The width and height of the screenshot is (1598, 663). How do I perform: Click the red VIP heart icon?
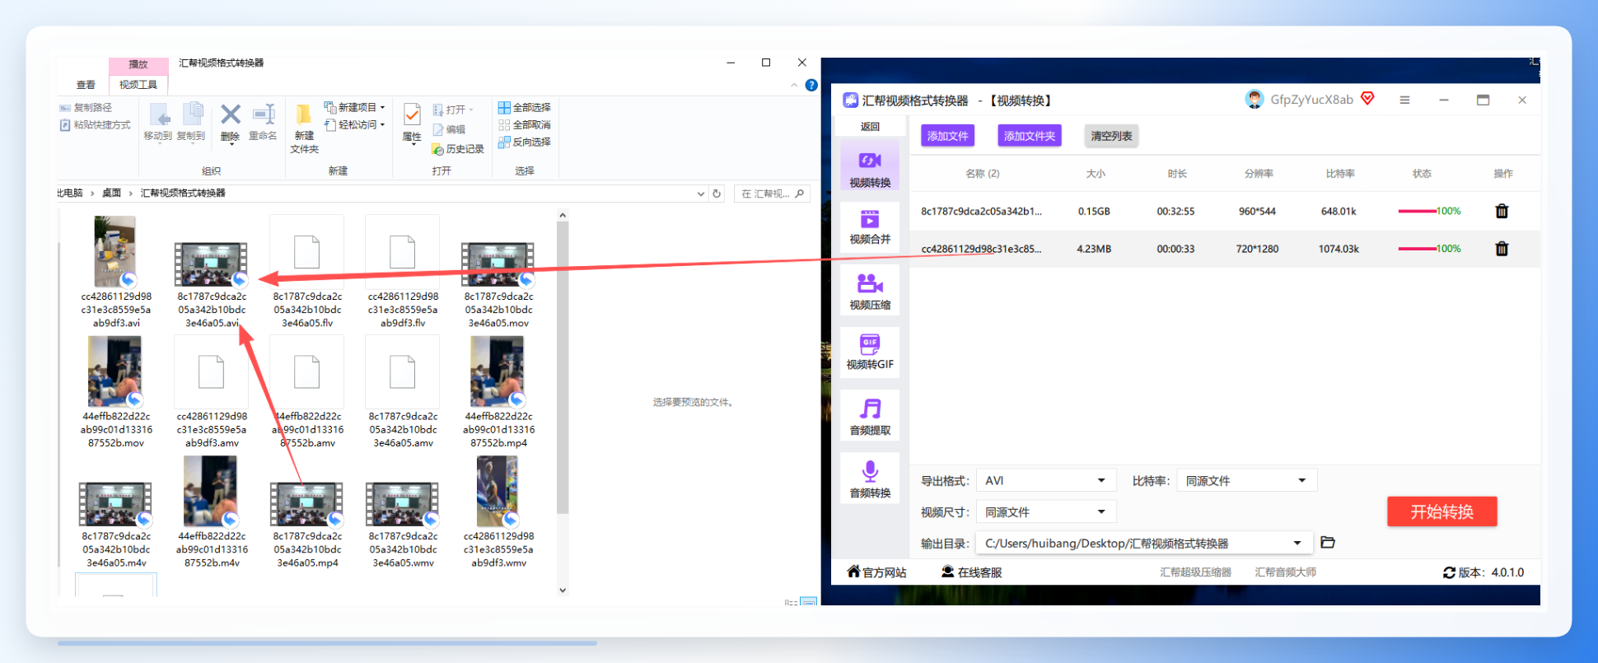click(1367, 99)
